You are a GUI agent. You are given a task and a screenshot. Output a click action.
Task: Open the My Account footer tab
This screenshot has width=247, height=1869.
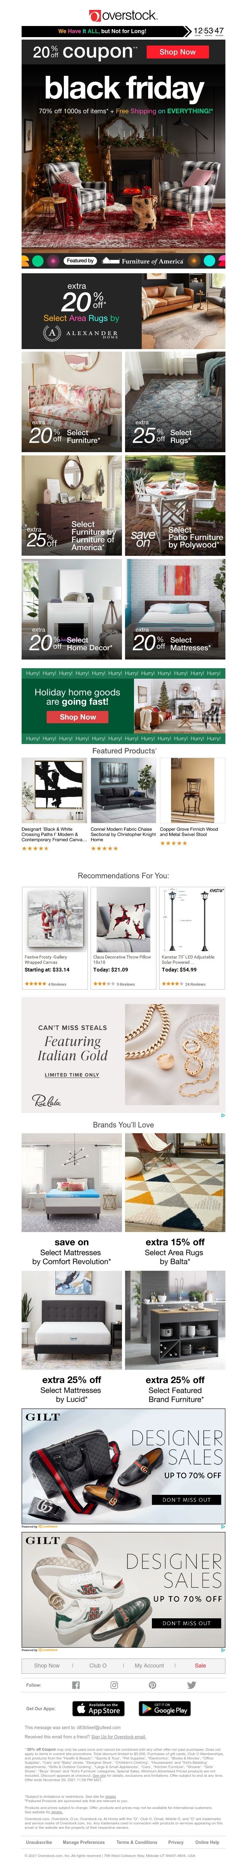[x=149, y=1664]
